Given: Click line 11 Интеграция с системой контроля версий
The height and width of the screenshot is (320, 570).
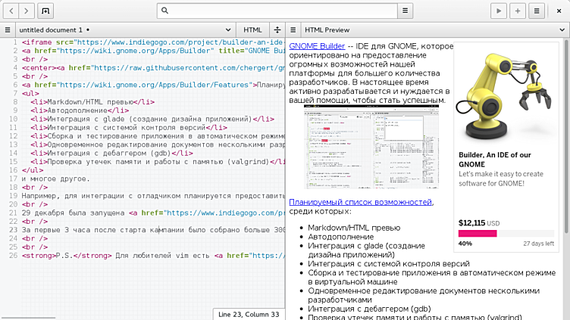Looking at the screenshot, I should click(129, 127).
